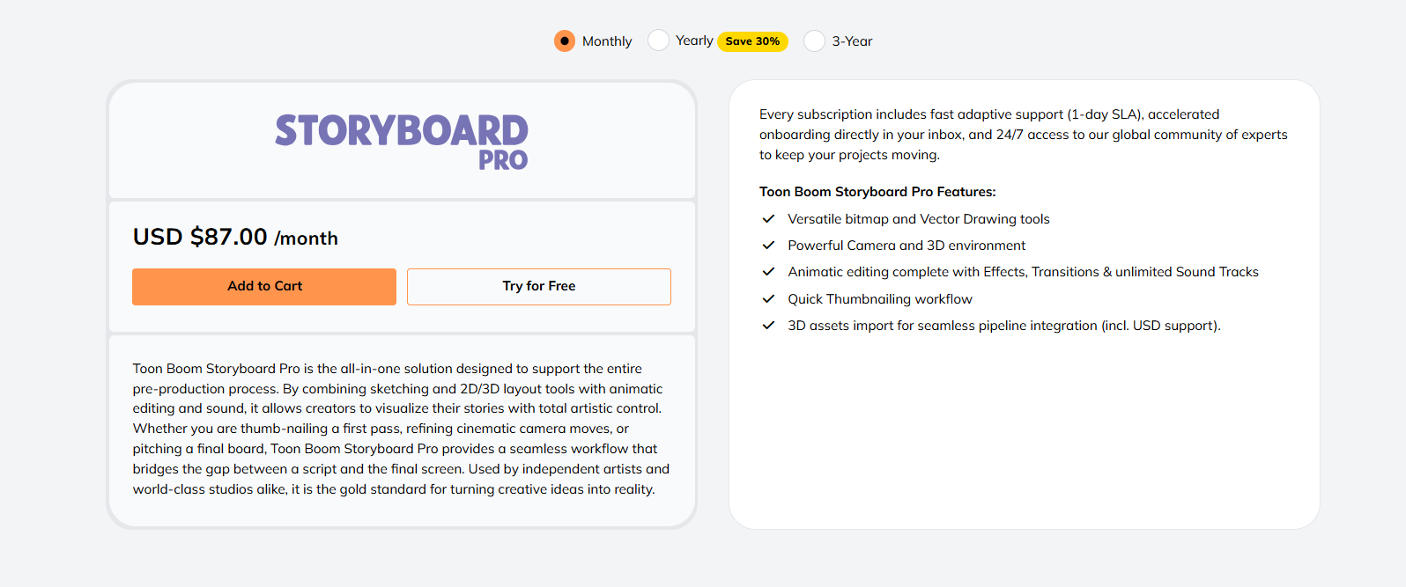Click the Add to Cart button
1406x587 pixels.
tap(264, 287)
